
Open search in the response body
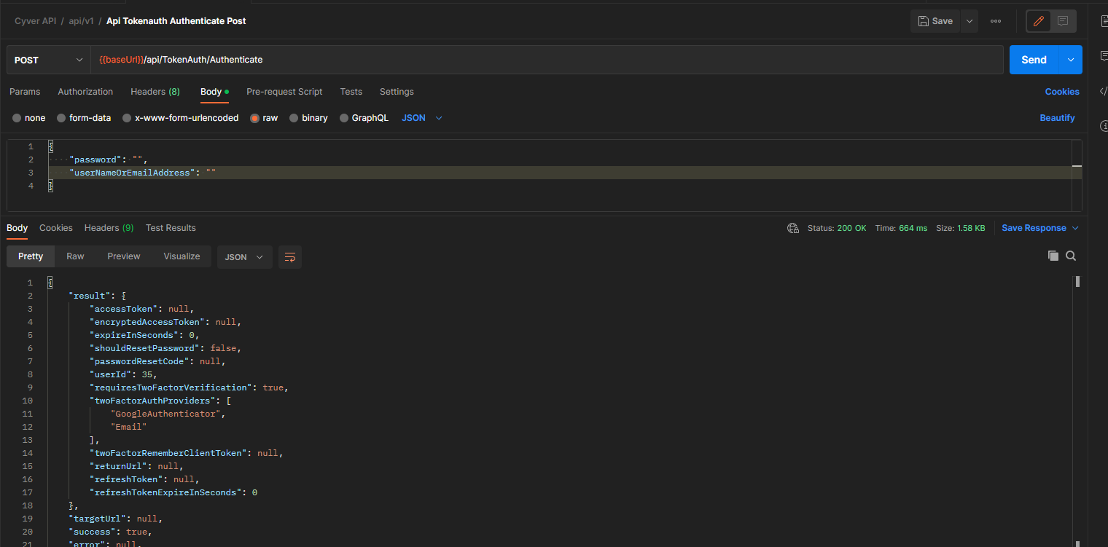click(1070, 256)
